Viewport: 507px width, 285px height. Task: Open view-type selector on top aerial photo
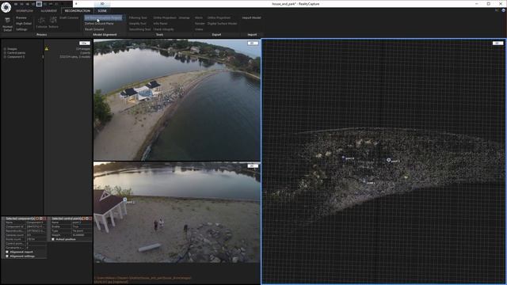pos(253,43)
